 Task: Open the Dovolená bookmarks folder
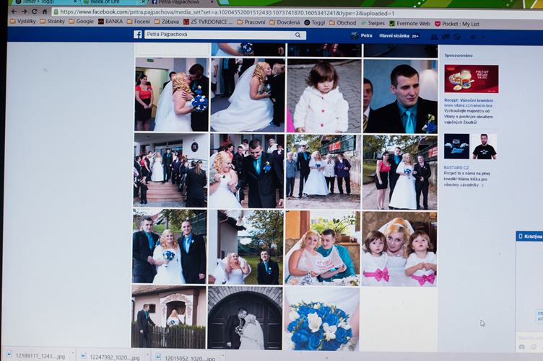tap(284, 22)
